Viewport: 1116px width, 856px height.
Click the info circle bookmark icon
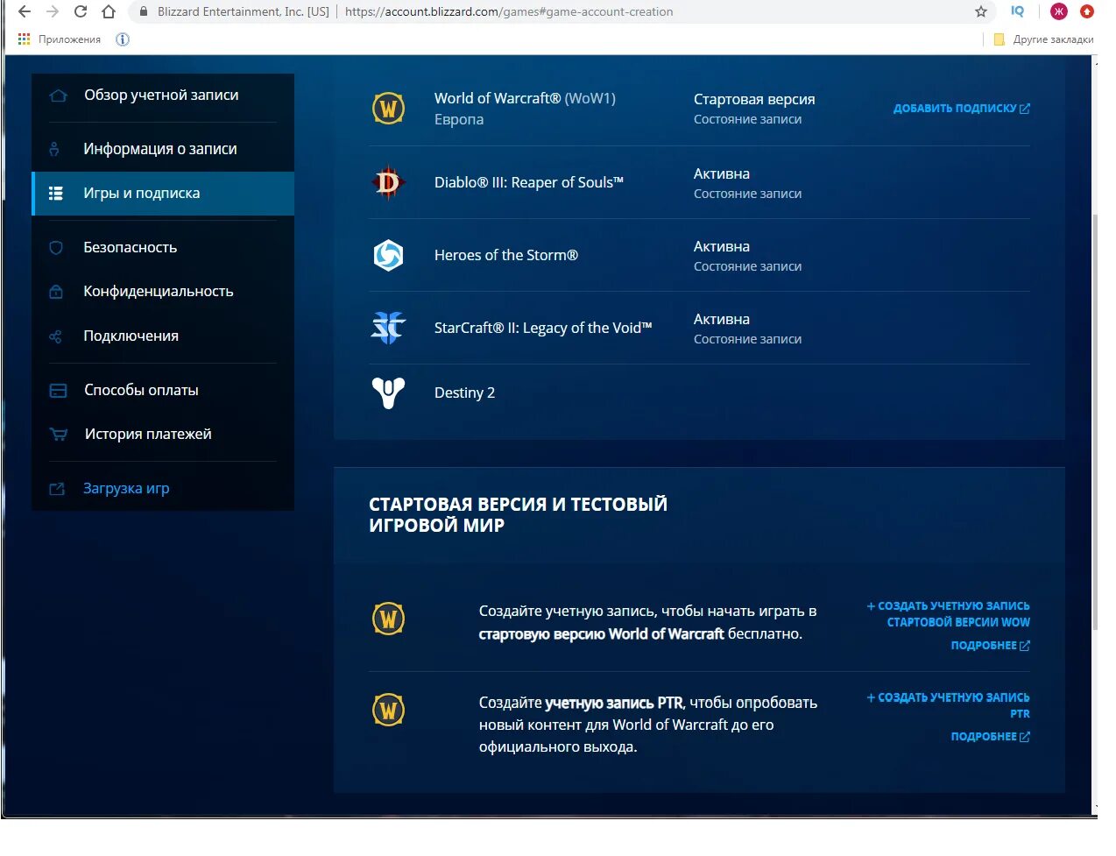[123, 39]
